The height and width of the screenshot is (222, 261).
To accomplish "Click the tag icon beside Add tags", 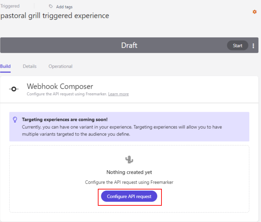I will pyautogui.click(x=51, y=6).
